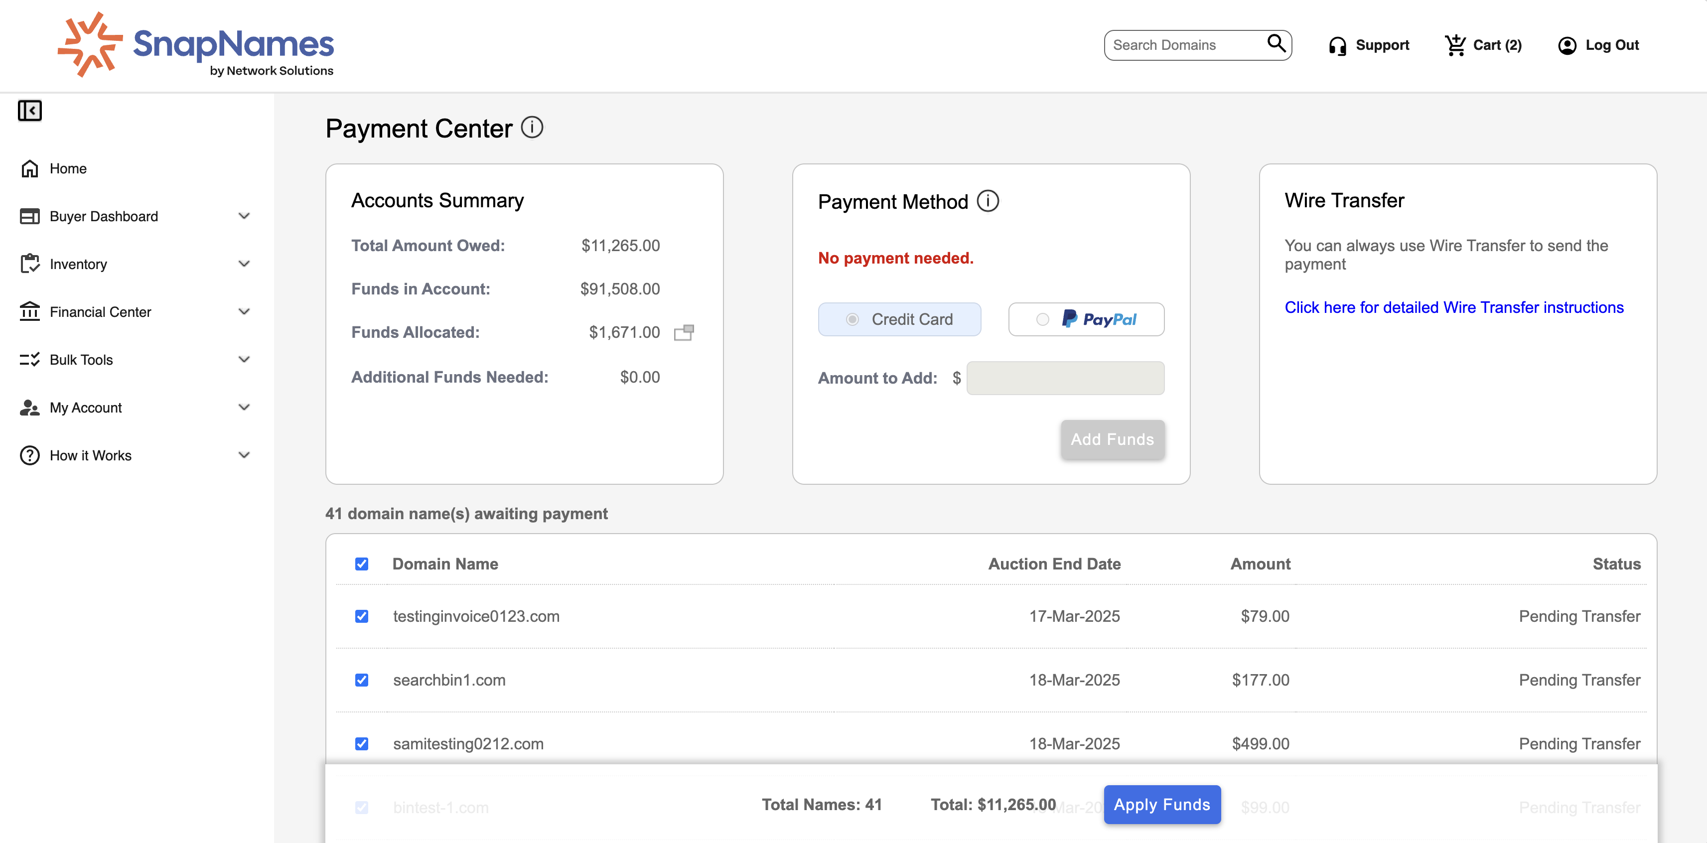Image resolution: width=1707 pixels, height=843 pixels.
Task: Open Payment Center info icon
Action: (532, 127)
